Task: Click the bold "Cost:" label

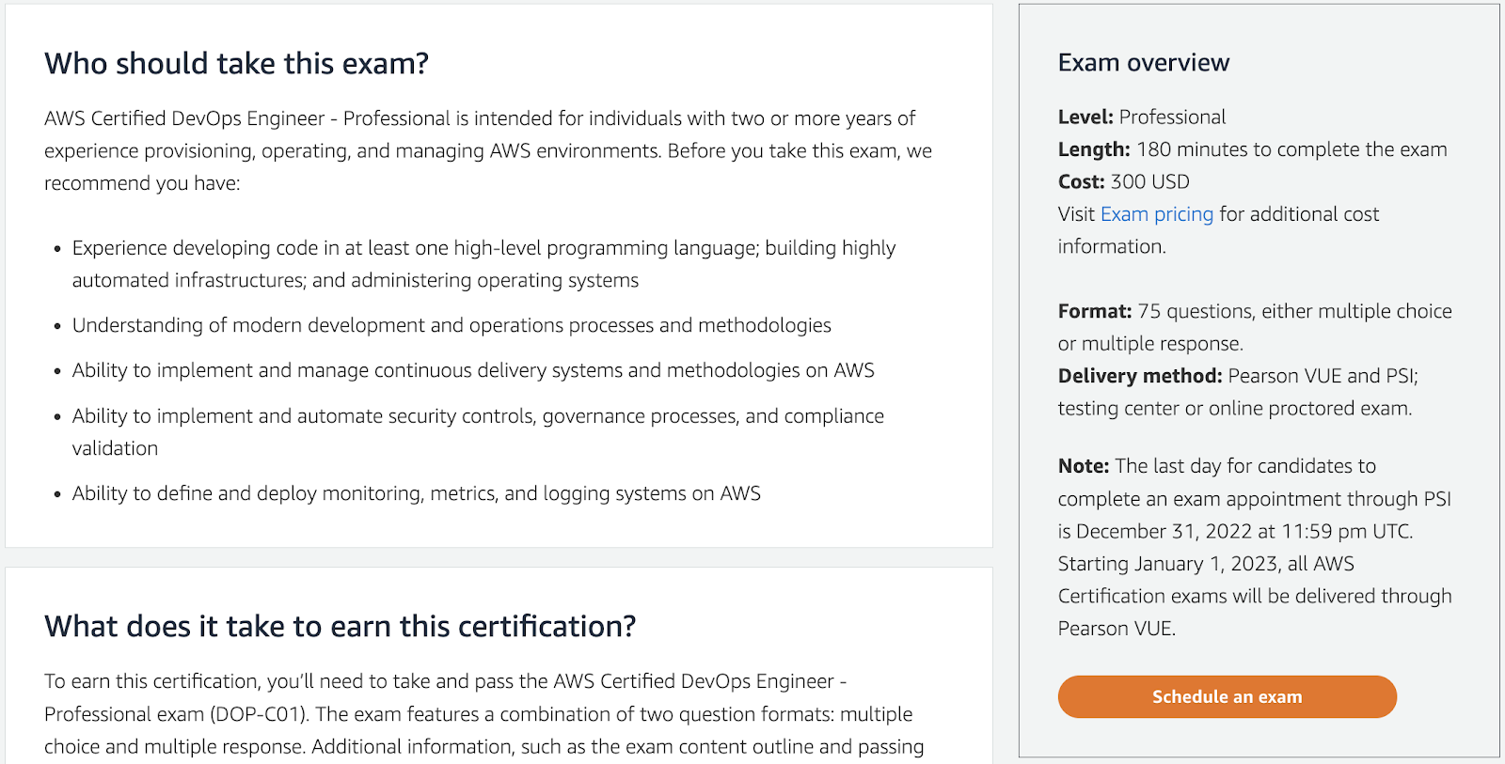Action: coord(1081,182)
